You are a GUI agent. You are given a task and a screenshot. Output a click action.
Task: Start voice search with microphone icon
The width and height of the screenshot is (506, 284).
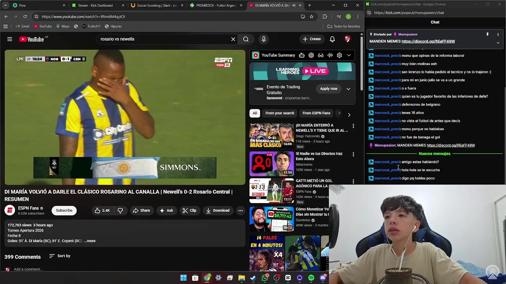pos(264,39)
